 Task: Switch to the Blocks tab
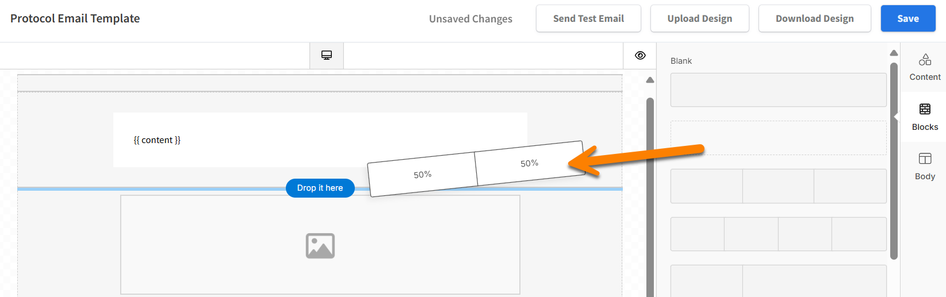tap(925, 117)
